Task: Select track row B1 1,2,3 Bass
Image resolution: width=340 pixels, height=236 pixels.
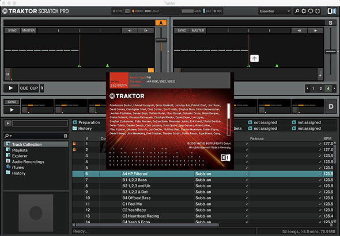Action: click(x=202, y=180)
